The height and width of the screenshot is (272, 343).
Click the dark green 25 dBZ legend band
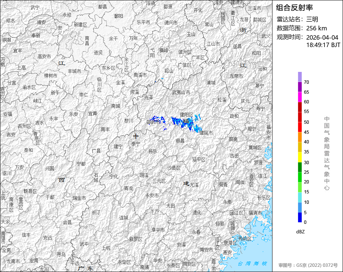(300, 167)
